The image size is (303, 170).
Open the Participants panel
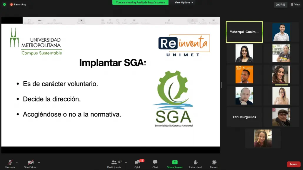[x=114, y=164]
